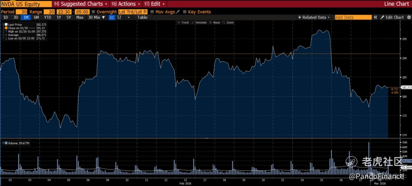This screenshot has height=186, width=412.
Task: Click the Period value field showing 30
Action: (x=21, y=12)
